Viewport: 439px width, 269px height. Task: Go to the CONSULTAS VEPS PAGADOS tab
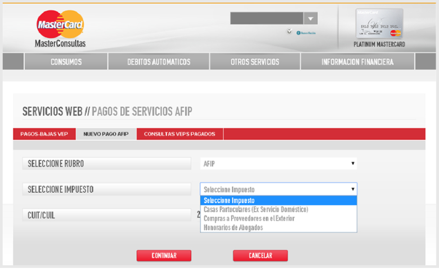(x=180, y=134)
